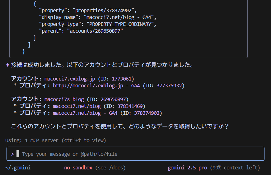Image resolution: width=271 pixels, height=175 pixels.
Task: Open the http://macocci7.exblog.jp - GA4 property link
Action: tap(96, 85)
